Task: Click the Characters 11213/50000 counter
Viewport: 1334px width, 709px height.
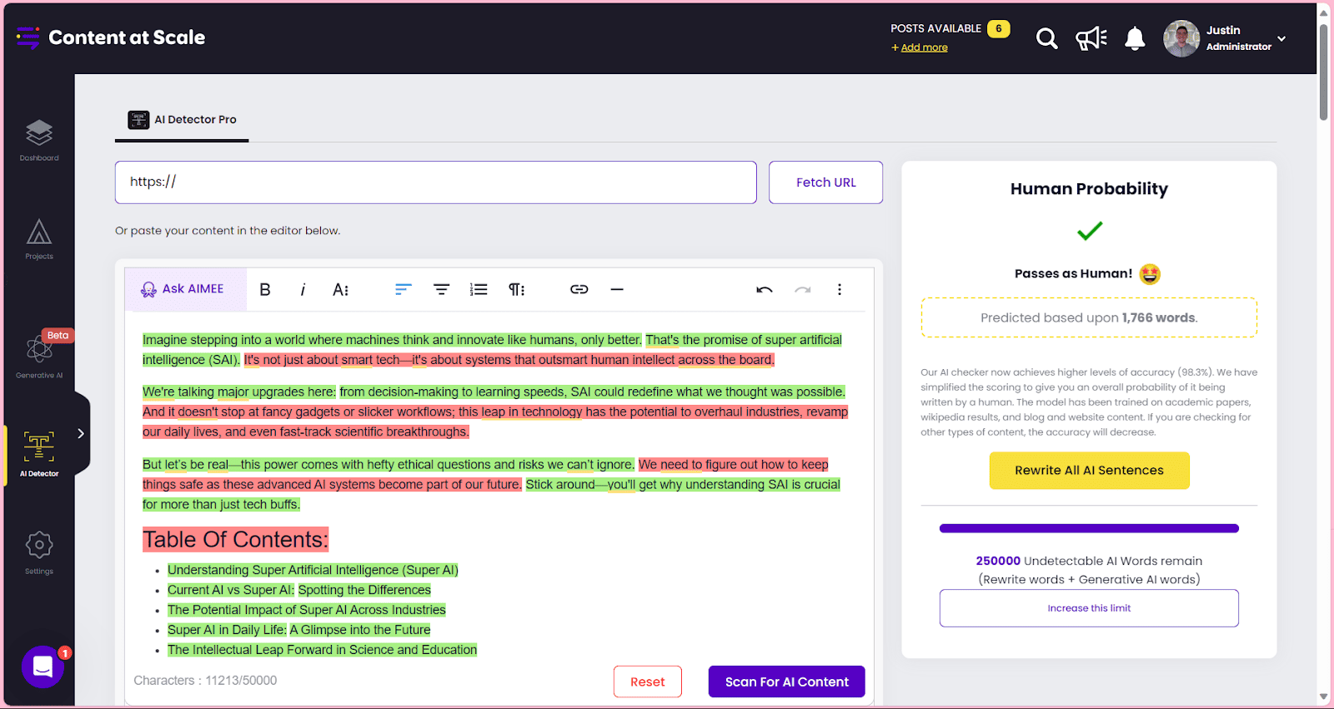Action: (x=205, y=681)
